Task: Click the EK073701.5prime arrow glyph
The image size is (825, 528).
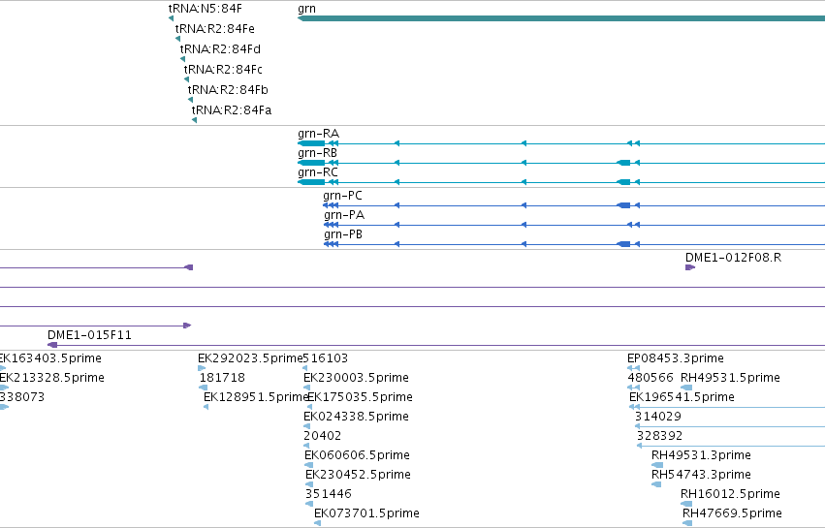Action: tap(317, 523)
